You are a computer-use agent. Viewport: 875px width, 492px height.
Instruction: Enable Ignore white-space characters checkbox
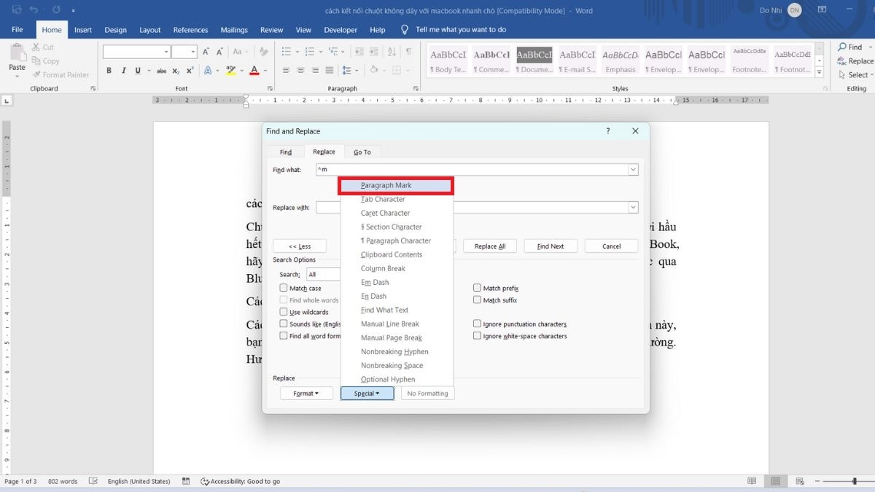click(x=477, y=336)
